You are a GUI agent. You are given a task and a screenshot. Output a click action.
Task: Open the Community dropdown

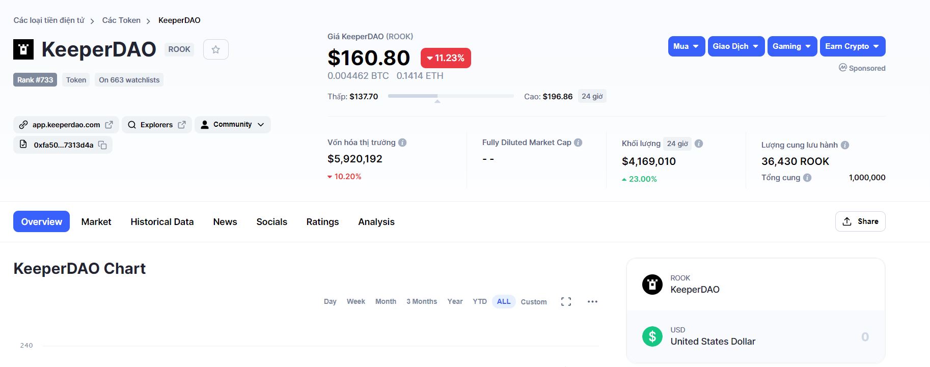coord(232,125)
